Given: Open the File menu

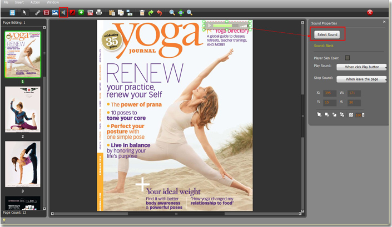Looking at the screenshot, I should [6, 2].
